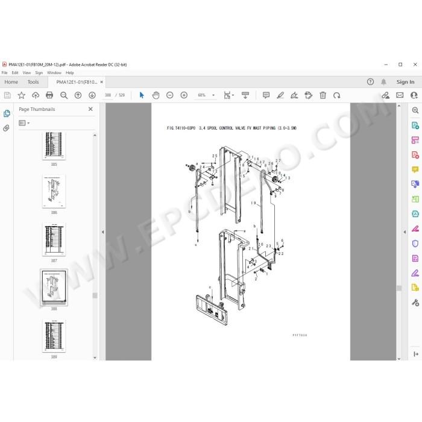Open the Attachments paperclip panel
The image size is (422, 422).
[7, 128]
